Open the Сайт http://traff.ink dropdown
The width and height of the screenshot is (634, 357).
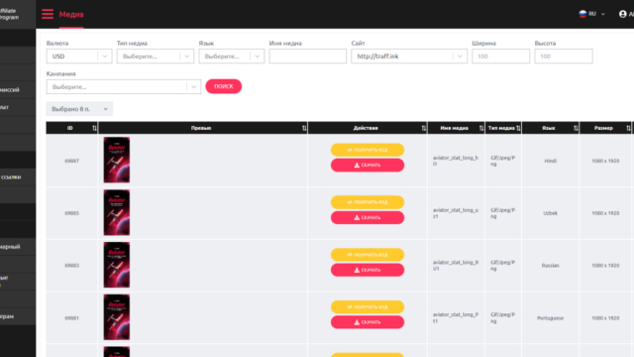point(409,57)
